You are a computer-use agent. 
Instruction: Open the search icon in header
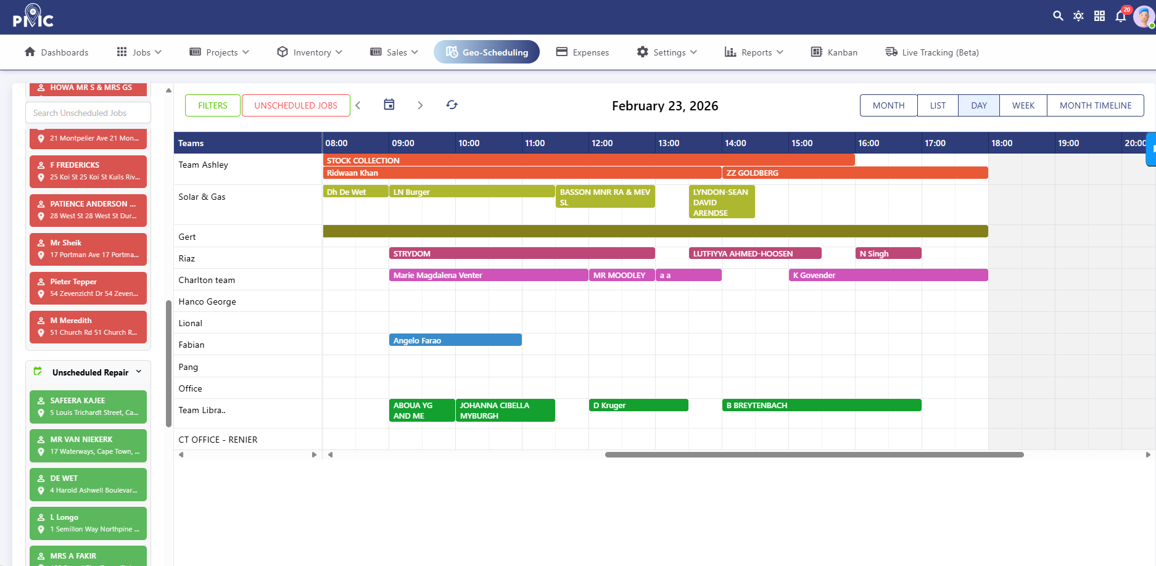[1058, 16]
